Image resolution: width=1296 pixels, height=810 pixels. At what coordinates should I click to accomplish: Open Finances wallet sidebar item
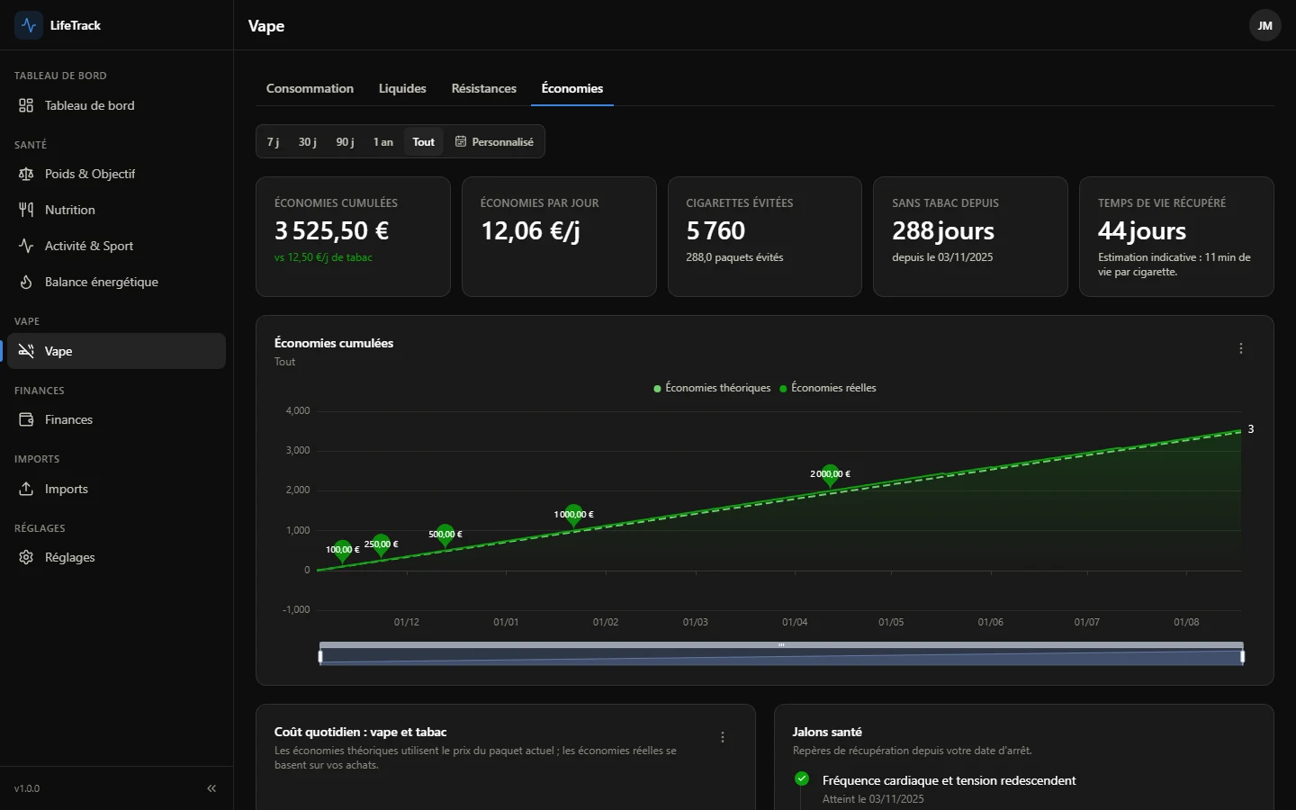pyautogui.click(x=116, y=419)
